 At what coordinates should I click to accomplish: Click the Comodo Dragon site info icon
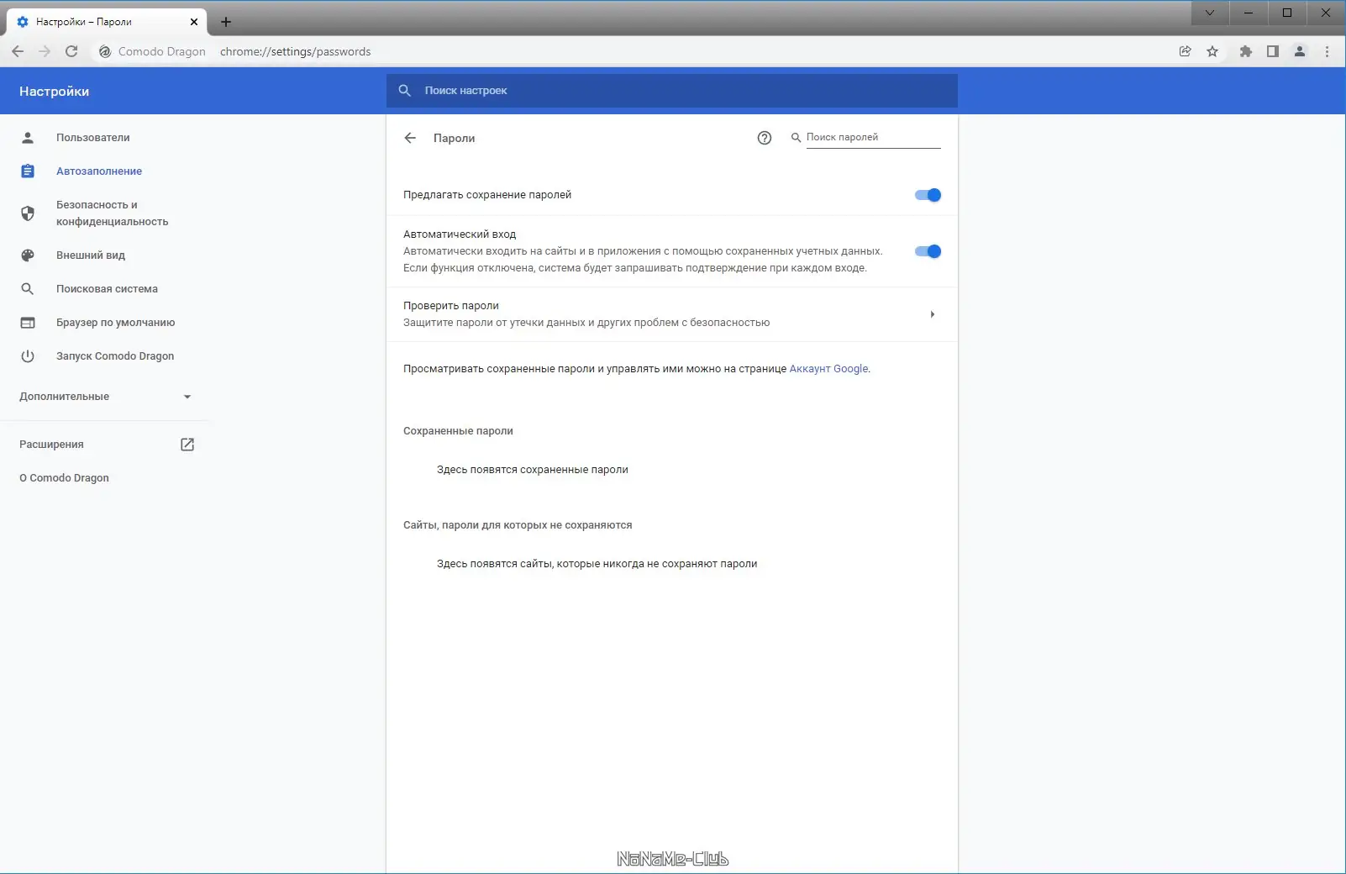pos(105,51)
